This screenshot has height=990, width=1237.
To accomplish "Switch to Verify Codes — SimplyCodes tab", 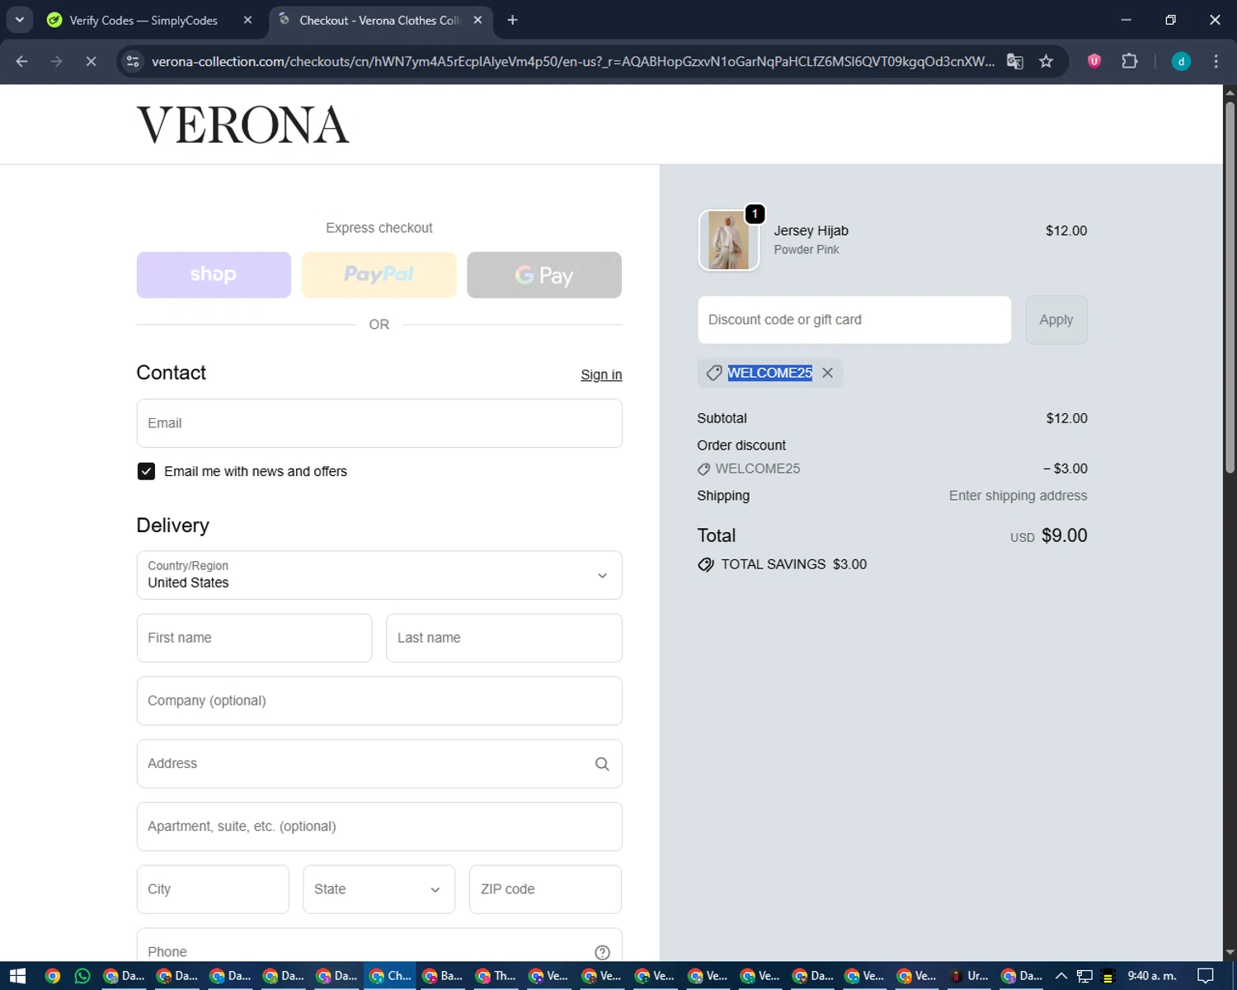I will click(x=144, y=20).
